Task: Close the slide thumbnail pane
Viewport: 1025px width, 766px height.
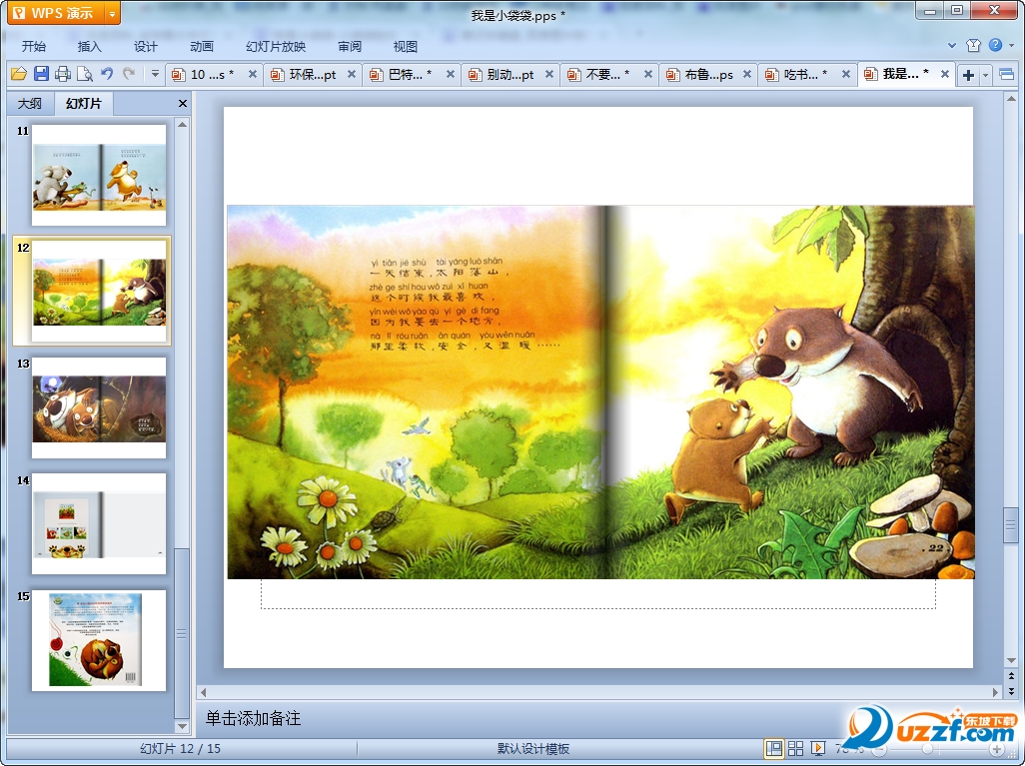Action: [183, 103]
